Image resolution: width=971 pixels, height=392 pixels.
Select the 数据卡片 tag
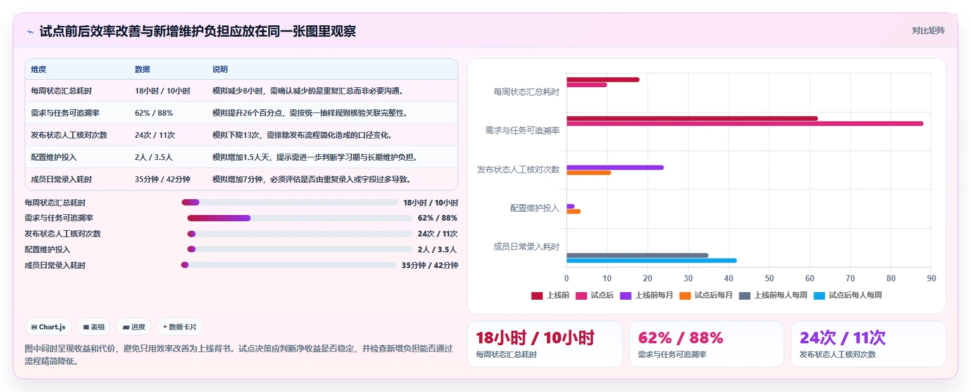[x=180, y=327]
